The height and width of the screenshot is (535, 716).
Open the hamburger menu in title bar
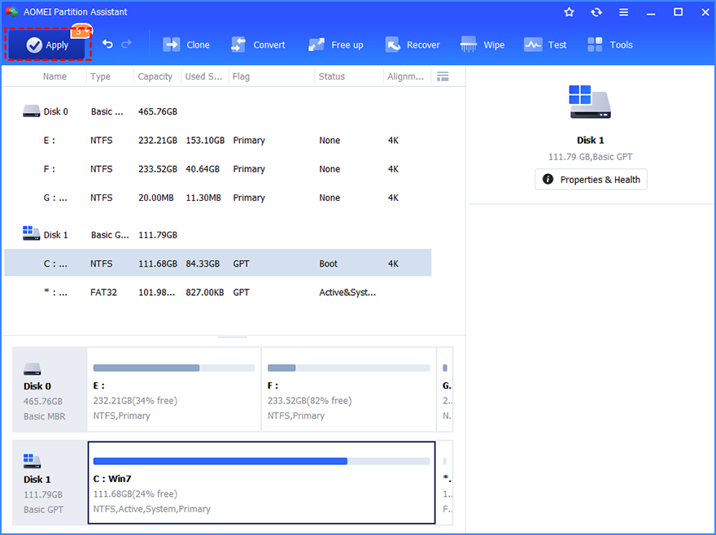(x=624, y=12)
